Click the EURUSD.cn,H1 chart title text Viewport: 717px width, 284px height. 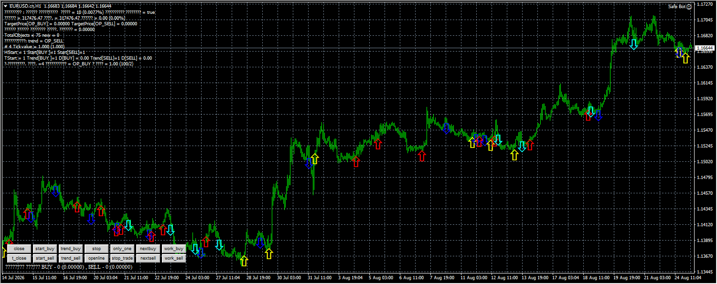click(x=25, y=6)
